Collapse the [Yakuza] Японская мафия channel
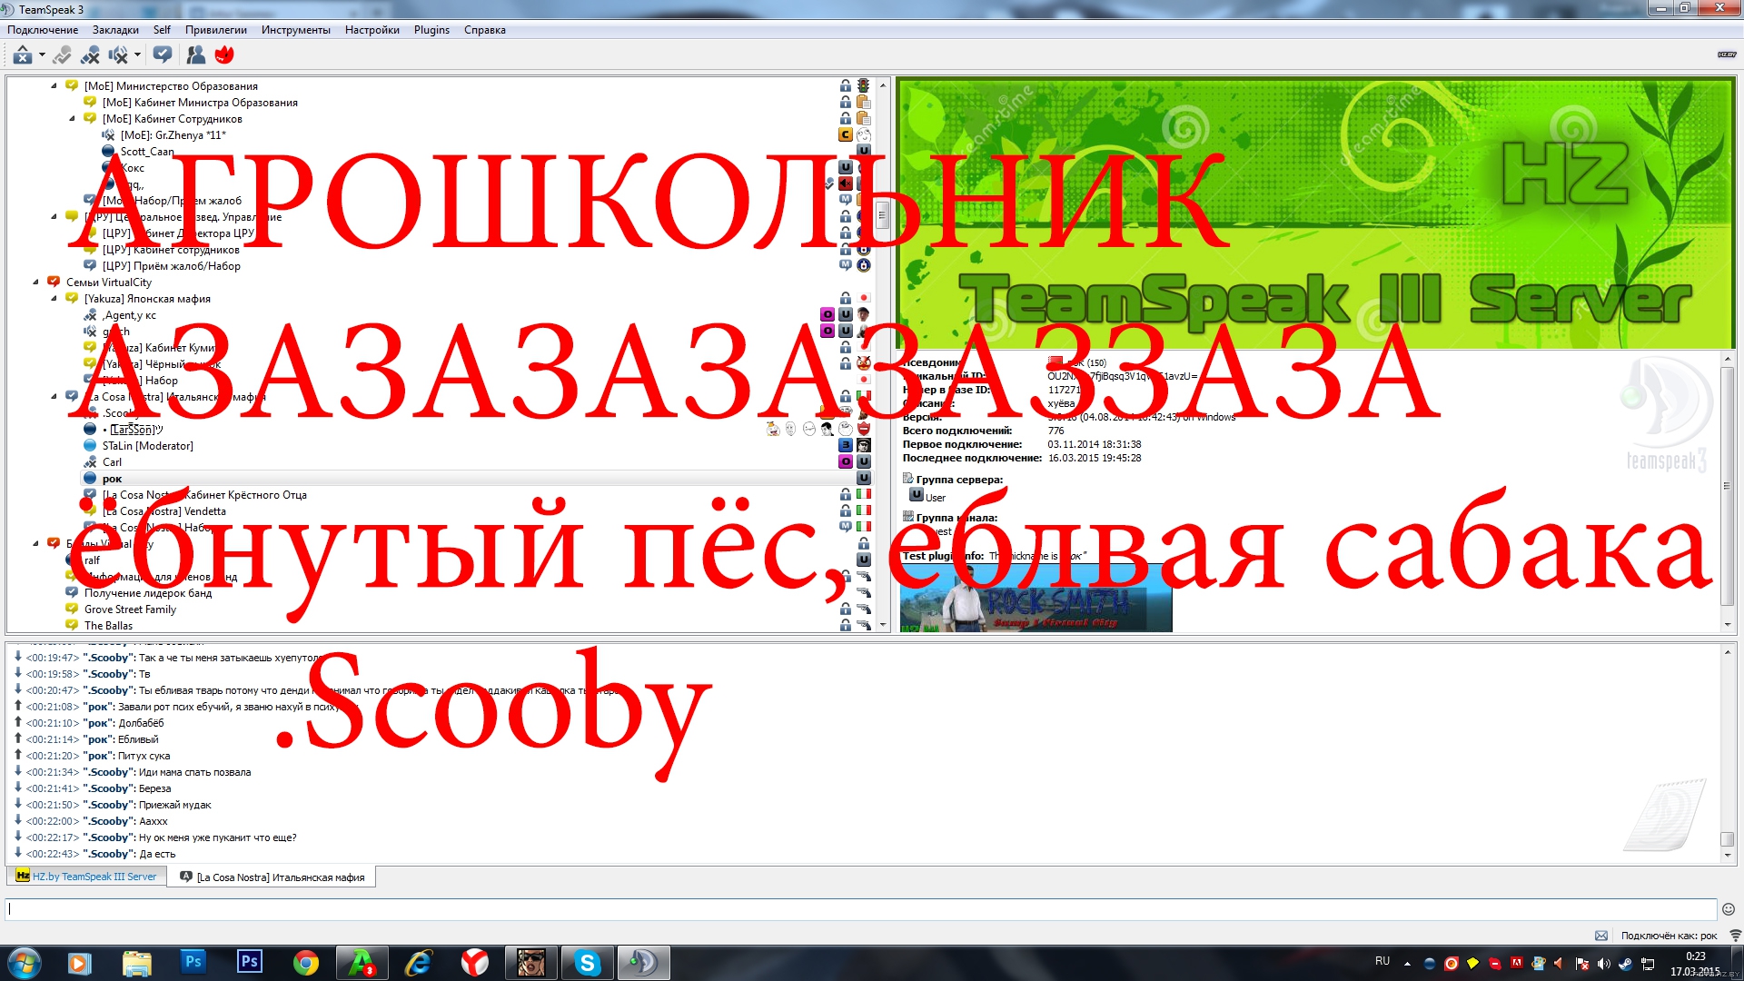The height and width of the screenshot is (981, 1744). (54, 298)
